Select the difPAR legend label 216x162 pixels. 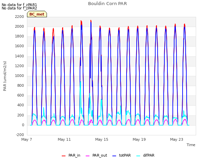[x=148, y=155]
